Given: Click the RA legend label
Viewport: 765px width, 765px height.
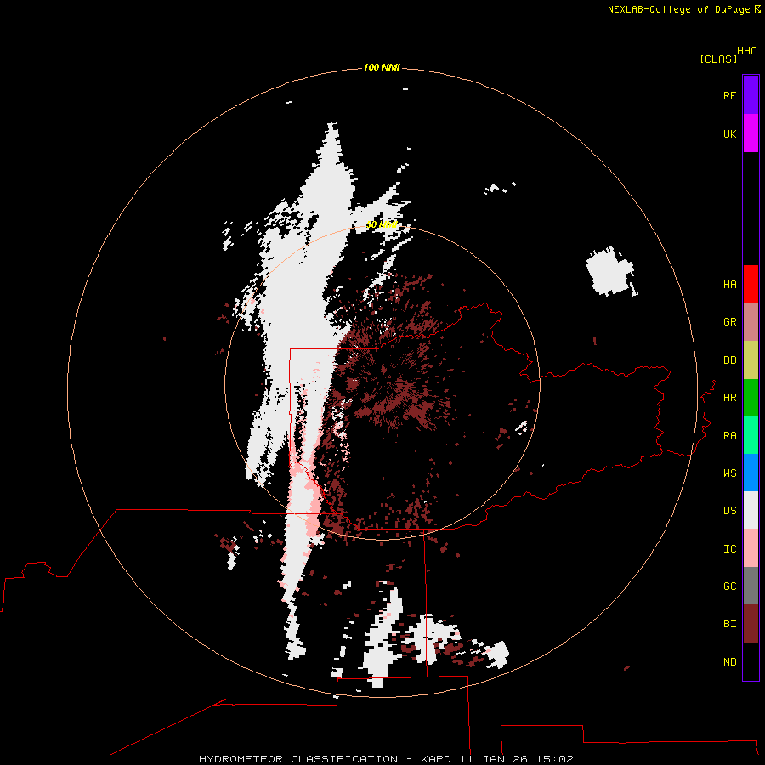Looking at the screenshot, I should (729, 436).
